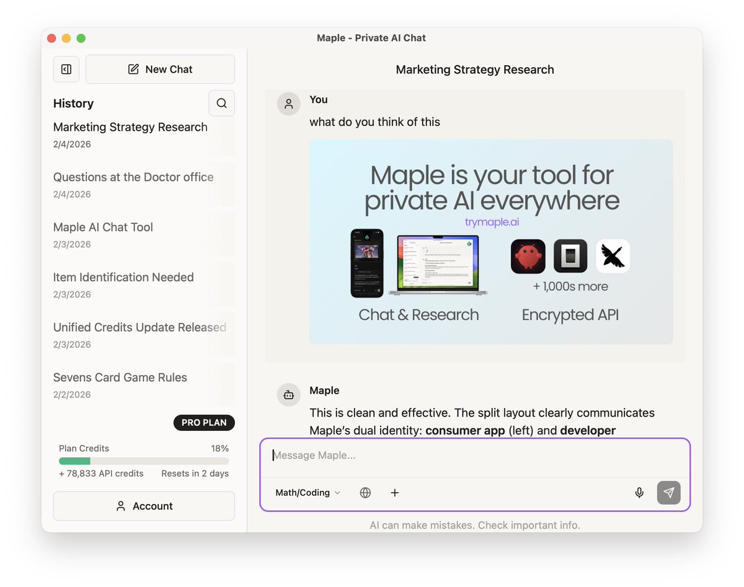The width and height of the screenshot is (744, 587).
Task: Click 'Encrypted API' label in image
Action: (x=570, y=315)
